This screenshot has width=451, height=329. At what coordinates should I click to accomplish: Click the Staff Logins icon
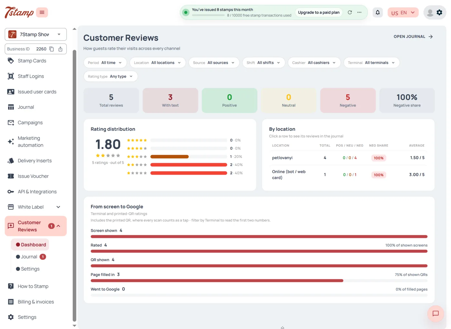click(x=11, y=76)
